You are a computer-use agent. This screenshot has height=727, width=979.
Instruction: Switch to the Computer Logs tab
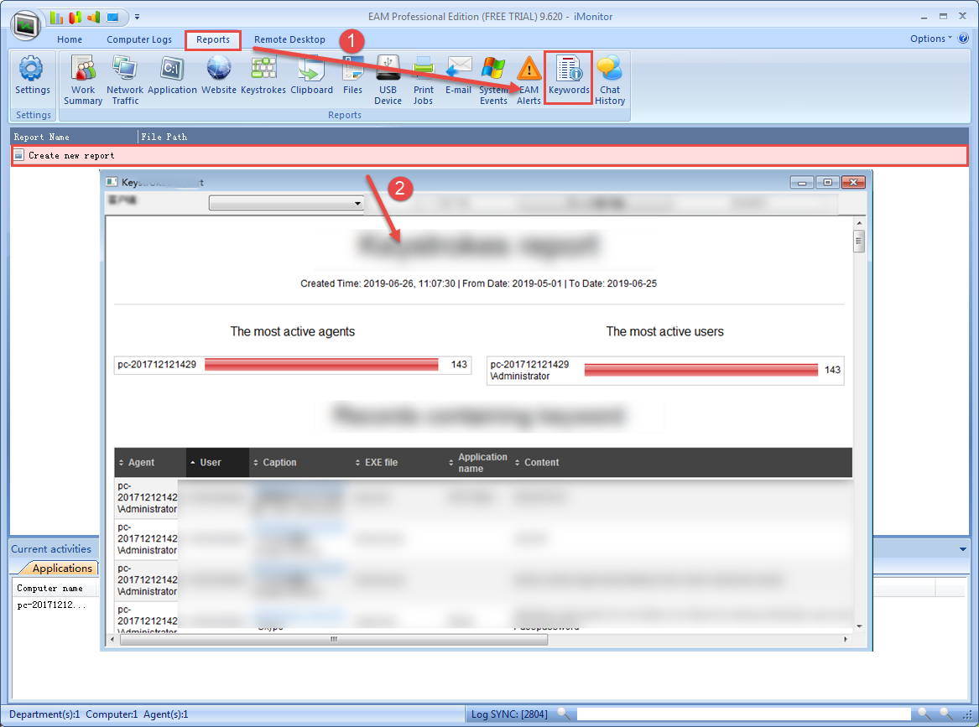(x=138, y=39)
